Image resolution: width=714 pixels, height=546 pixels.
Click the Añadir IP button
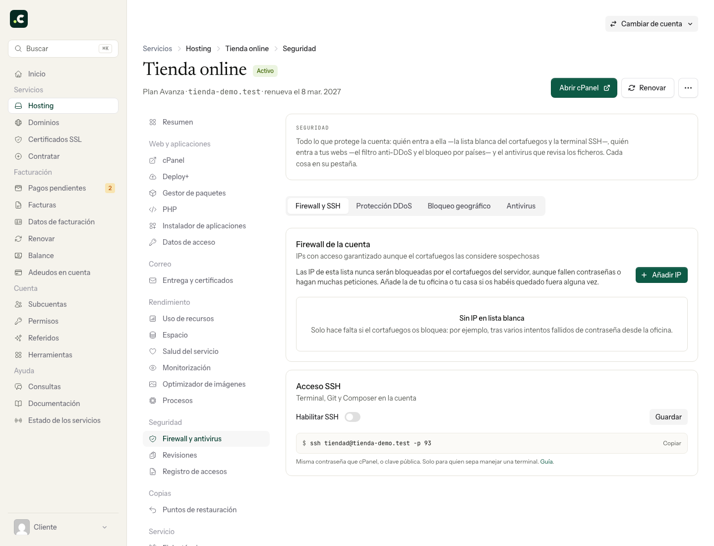pyautogui.click(x=661, y=275)
